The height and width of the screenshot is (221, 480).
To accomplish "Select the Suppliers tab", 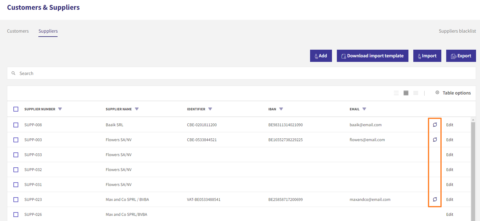I will pyautogui.click(x=48, y=31).
